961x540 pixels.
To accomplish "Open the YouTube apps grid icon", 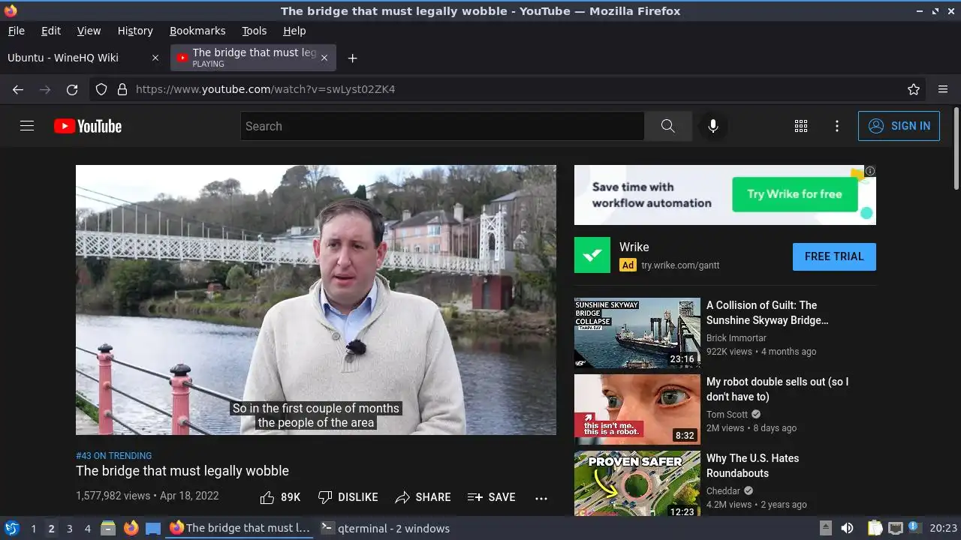I will pyautogui.click(x=801, y=126).
